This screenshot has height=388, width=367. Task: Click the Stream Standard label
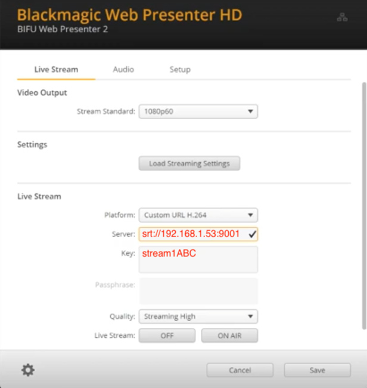click(106, 111)
